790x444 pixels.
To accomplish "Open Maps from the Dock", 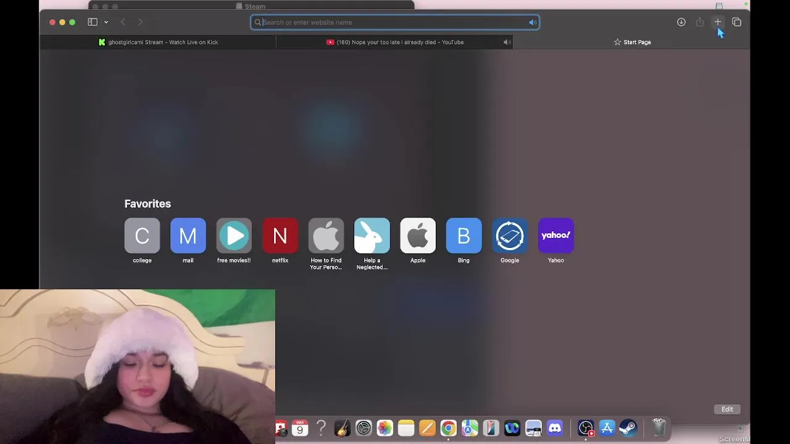I will click(470, 427).
